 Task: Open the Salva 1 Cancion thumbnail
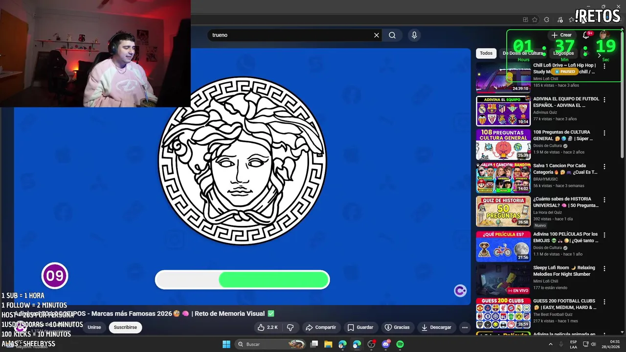(503, 178)
